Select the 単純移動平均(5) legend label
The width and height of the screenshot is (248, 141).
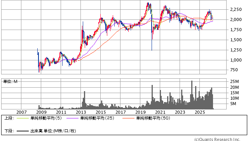tap(46, 118)
